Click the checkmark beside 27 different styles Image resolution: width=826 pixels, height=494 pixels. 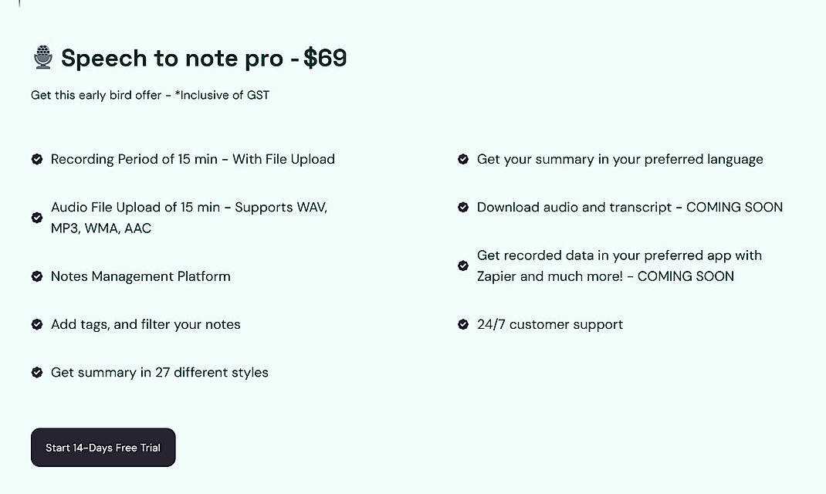point(36,372)
